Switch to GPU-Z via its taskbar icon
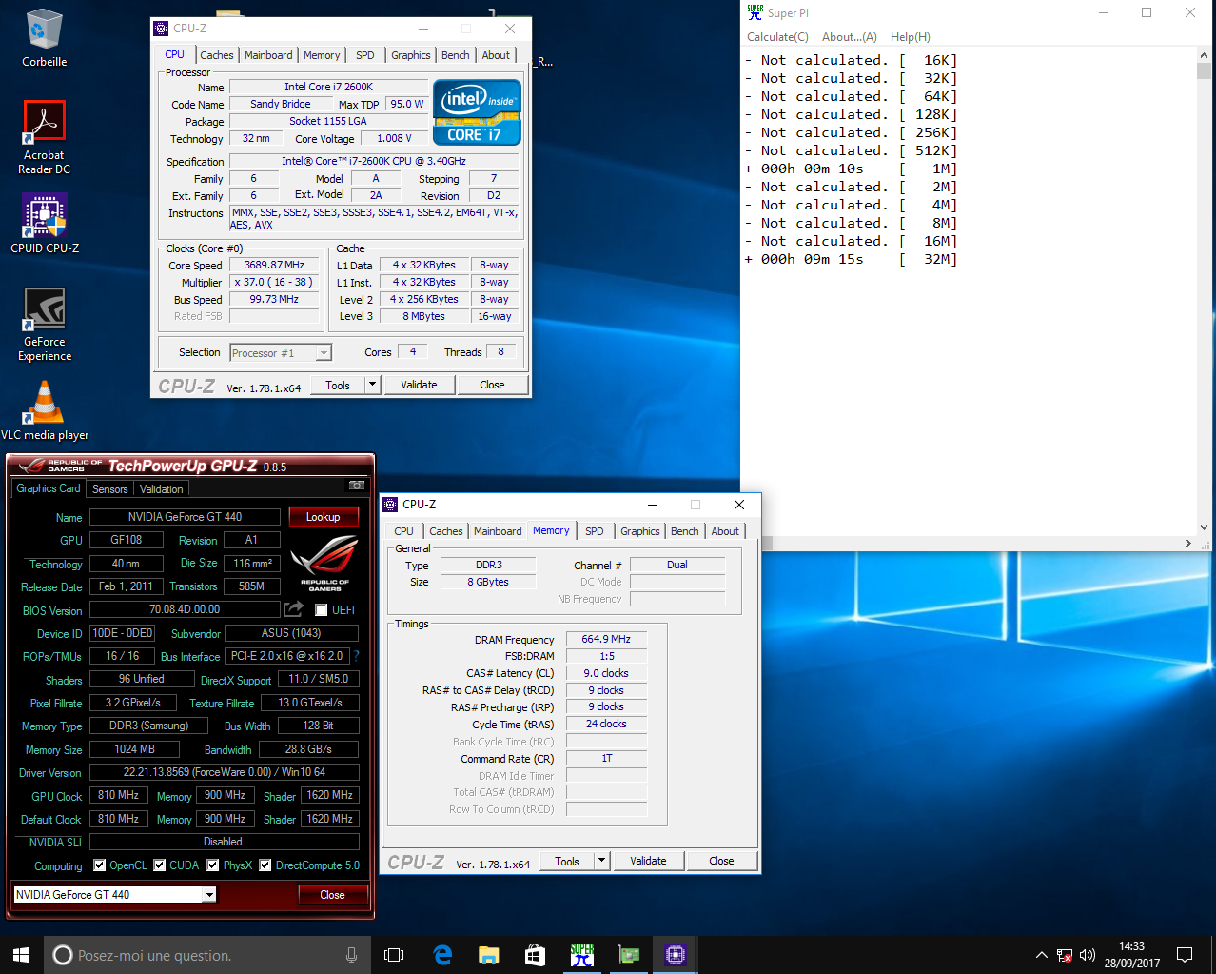The image size is (1216, 974). tap(629, 954)
